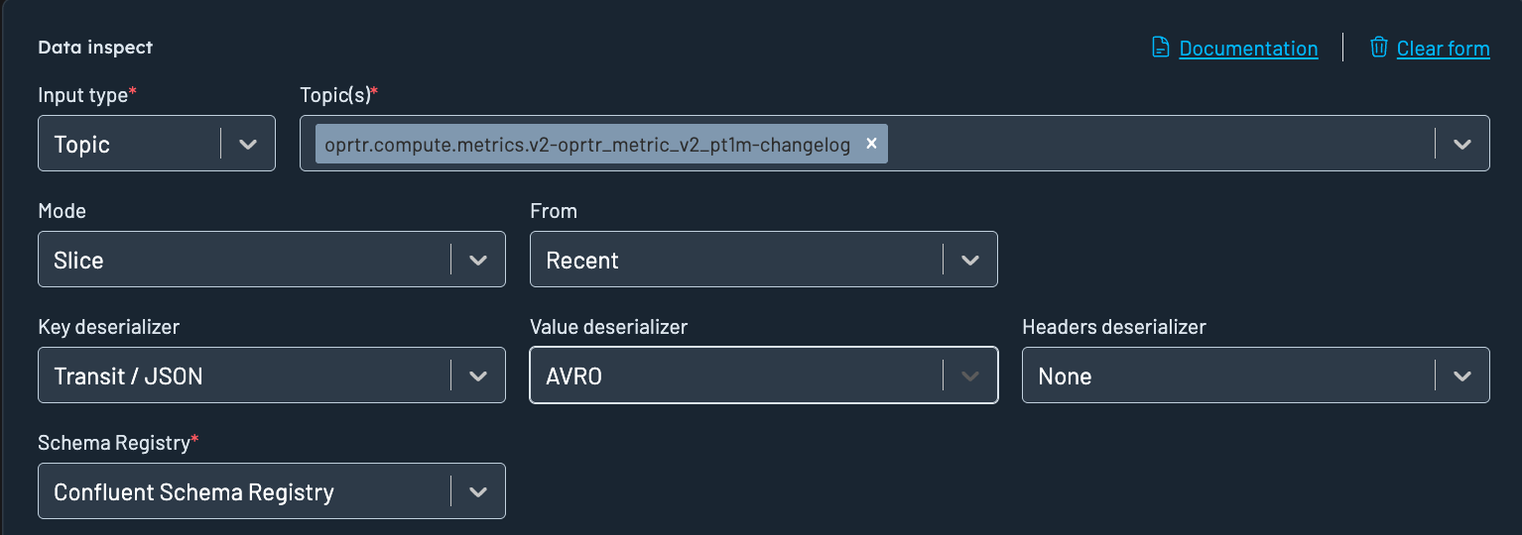Viewport: 1522px width, 535px height.
Task: Expand the Mode dropdown chevron
Action: (x=478, y=261)
